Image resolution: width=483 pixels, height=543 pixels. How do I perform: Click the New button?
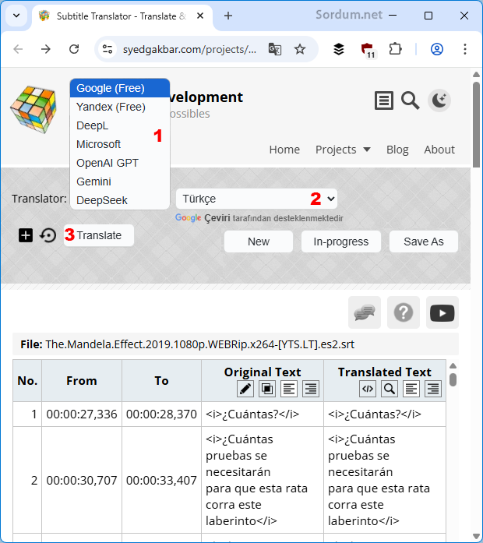259,242
